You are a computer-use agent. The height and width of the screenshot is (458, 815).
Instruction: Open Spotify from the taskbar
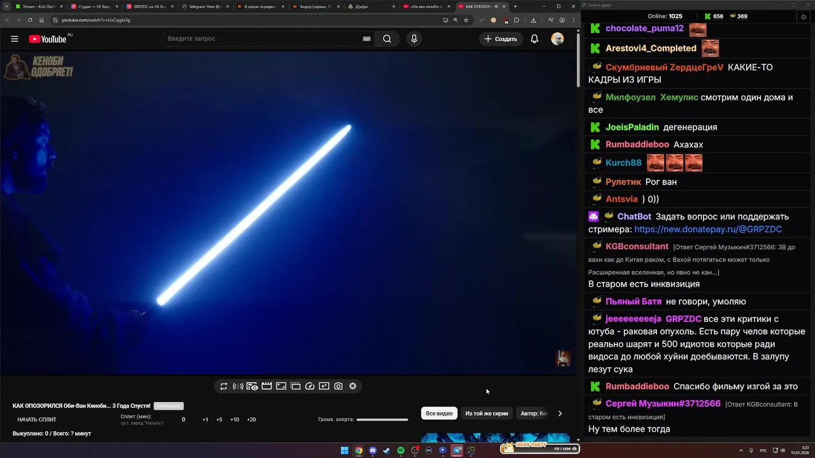coord(400,450)
